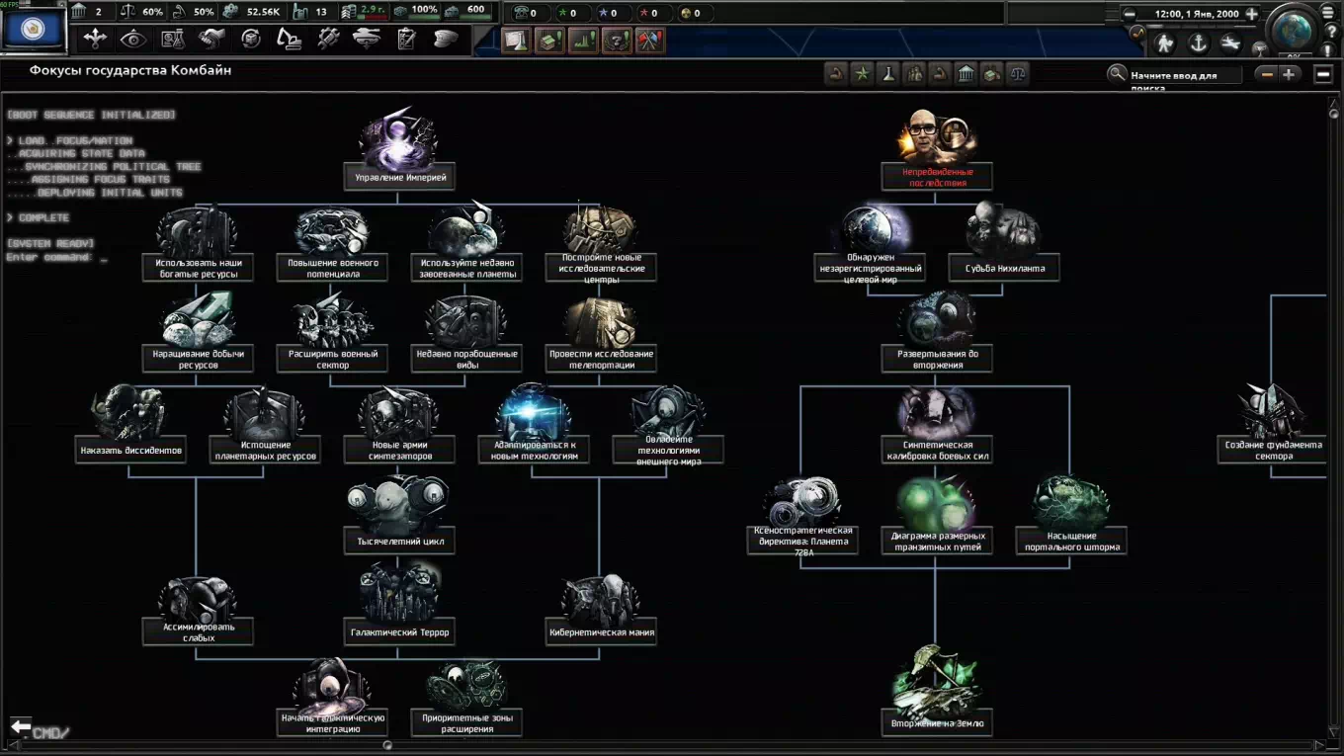Image resolution: width=1344 pixels, height=756 pixels.
Task: Toggle the balance scales focus filter
Action: coord(1017,74)
